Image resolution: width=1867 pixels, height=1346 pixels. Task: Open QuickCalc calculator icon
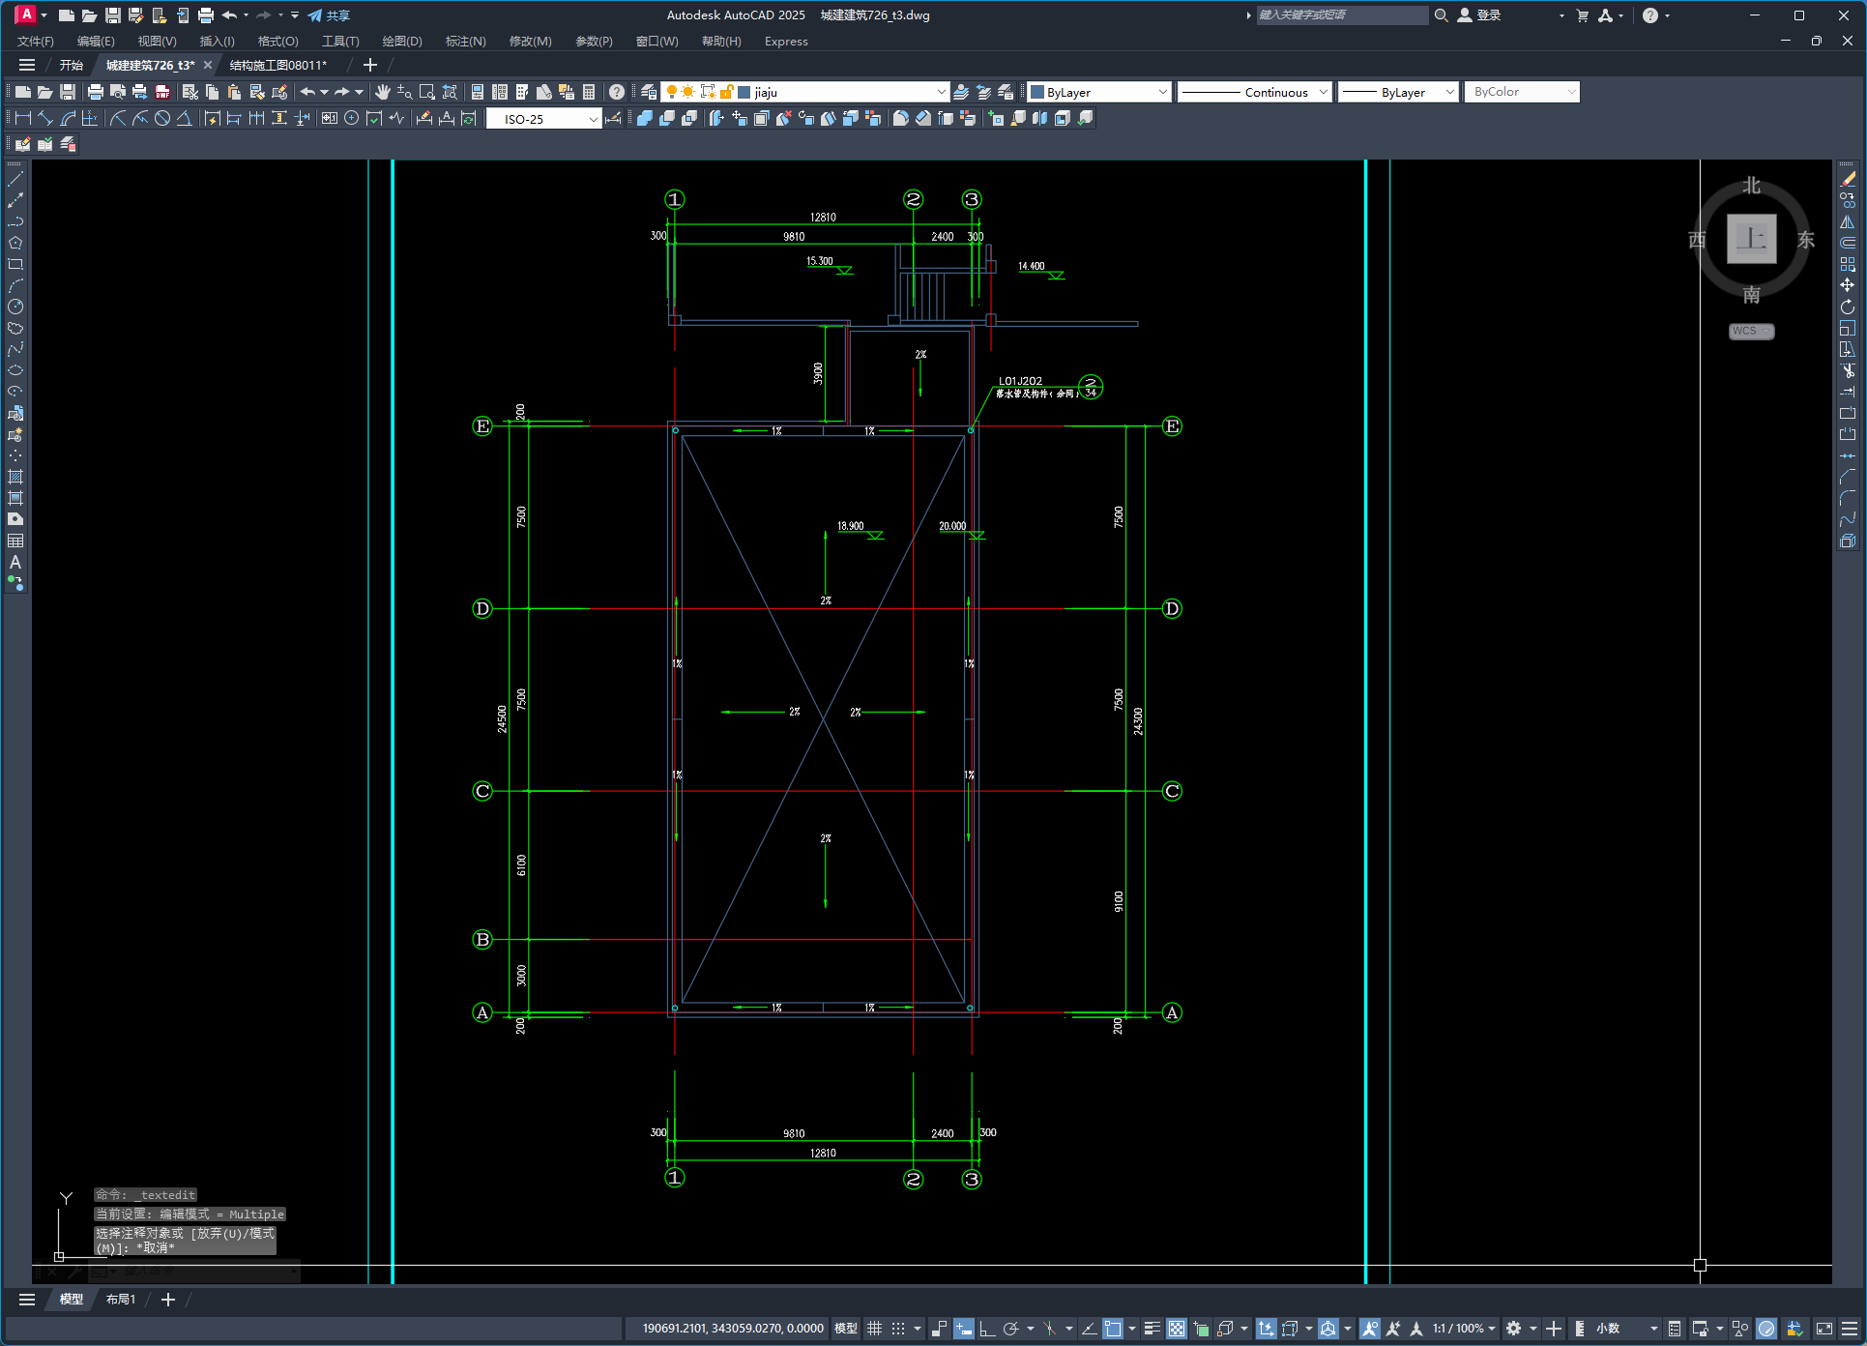coord(589,92)
